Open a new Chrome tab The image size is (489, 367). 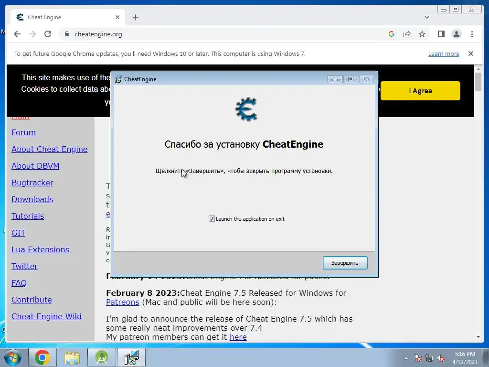[x=135, y=17]
